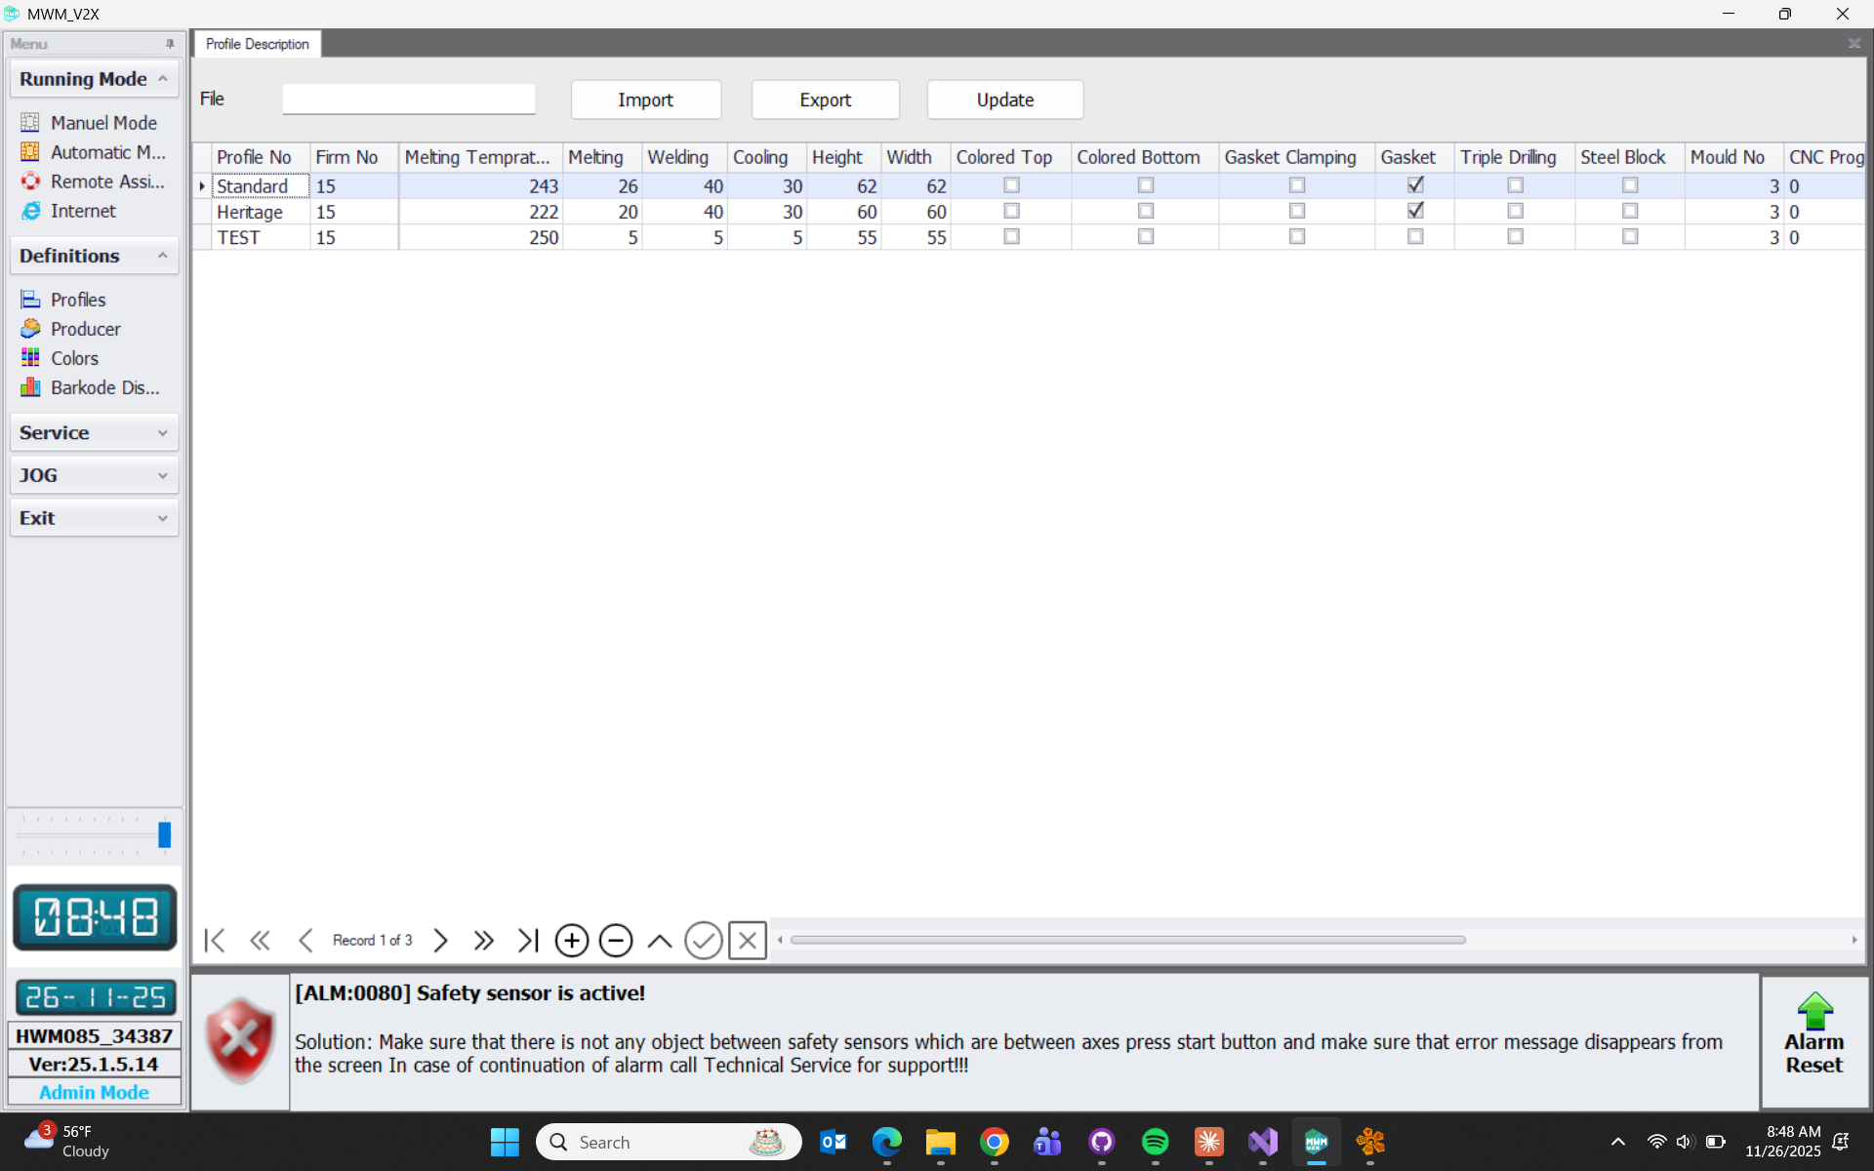Click the delete record minus icon

pos(616,941)
